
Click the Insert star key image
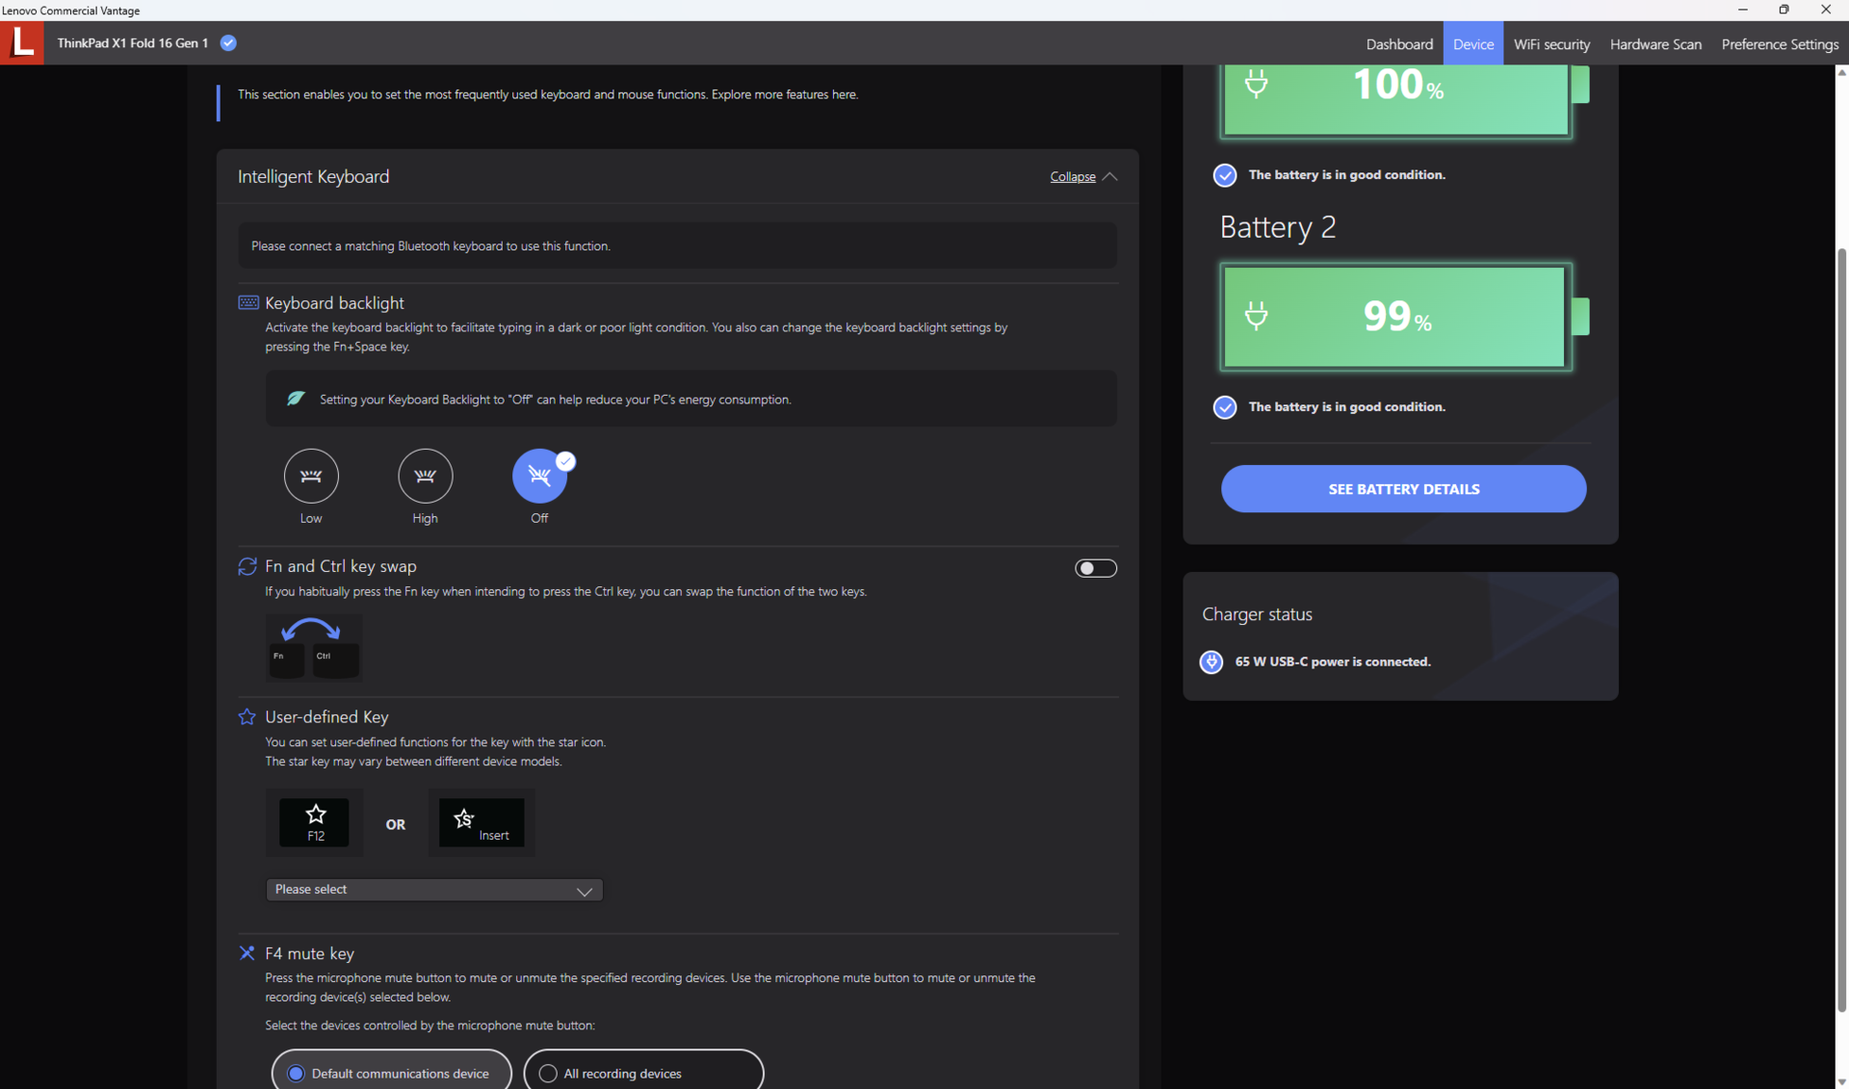[481, 822]
